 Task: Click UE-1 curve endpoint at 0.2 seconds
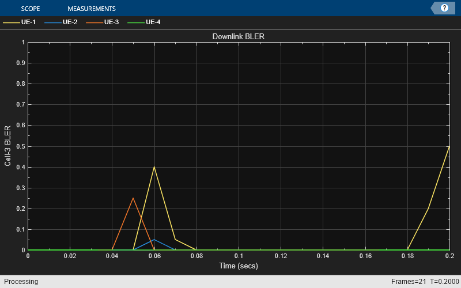(x=449, y=146)
